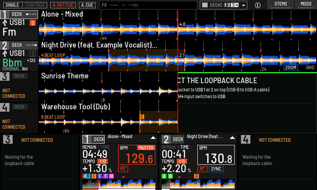Trigger hot cue C on Deck 1
Screen dimensions: 317x190
click(x=94, y=176)
